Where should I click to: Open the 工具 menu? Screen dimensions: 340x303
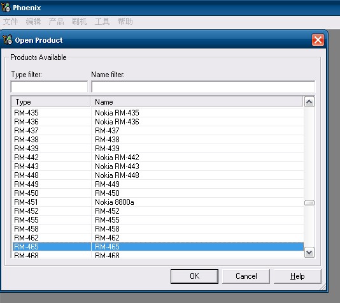coord(102,22)
